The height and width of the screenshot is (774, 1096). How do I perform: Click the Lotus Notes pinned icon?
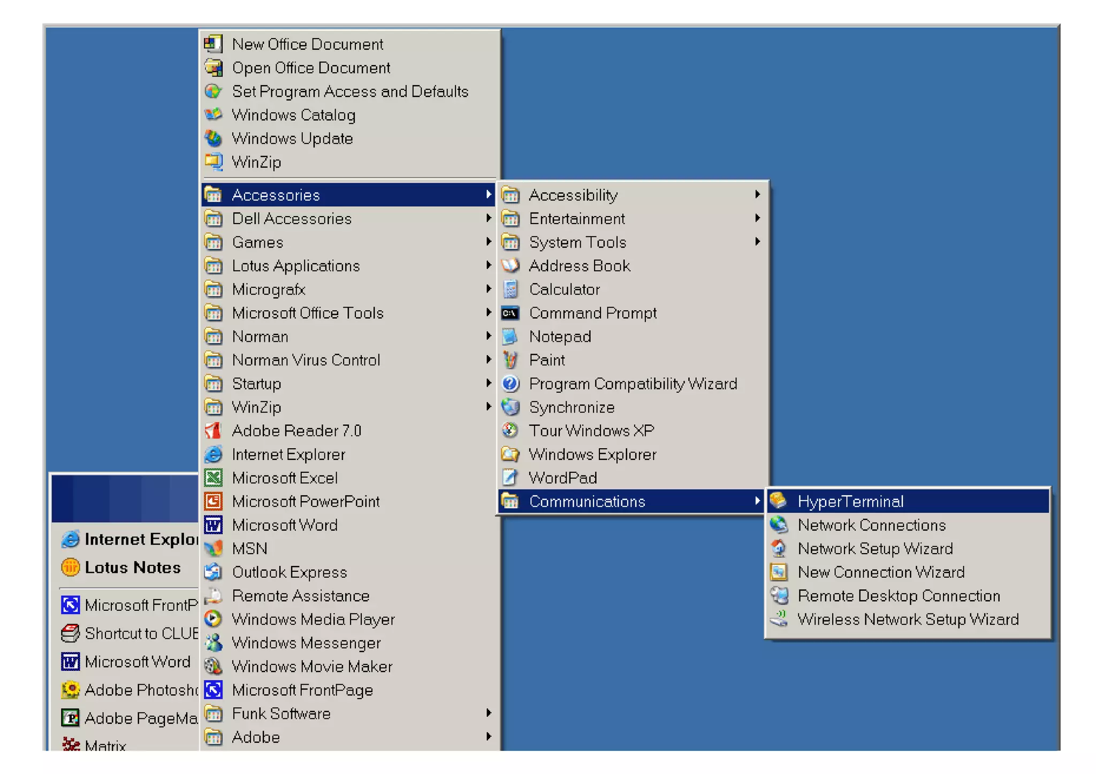[70, 567]
